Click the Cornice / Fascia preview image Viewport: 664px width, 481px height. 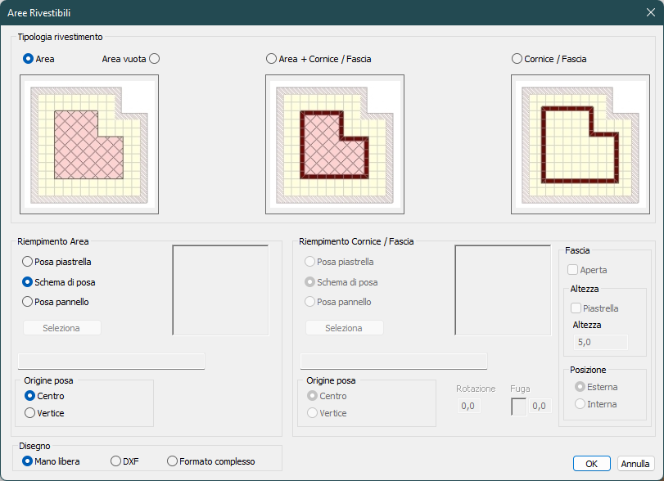coord(580,144)
